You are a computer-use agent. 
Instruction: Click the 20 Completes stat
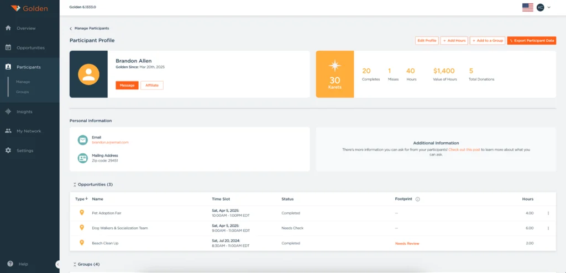click(x=371, y=74)
